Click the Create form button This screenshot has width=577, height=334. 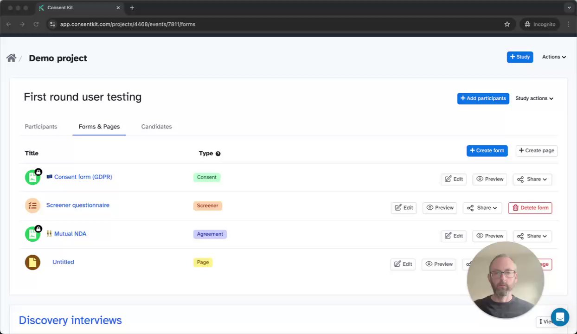[487, 151]
